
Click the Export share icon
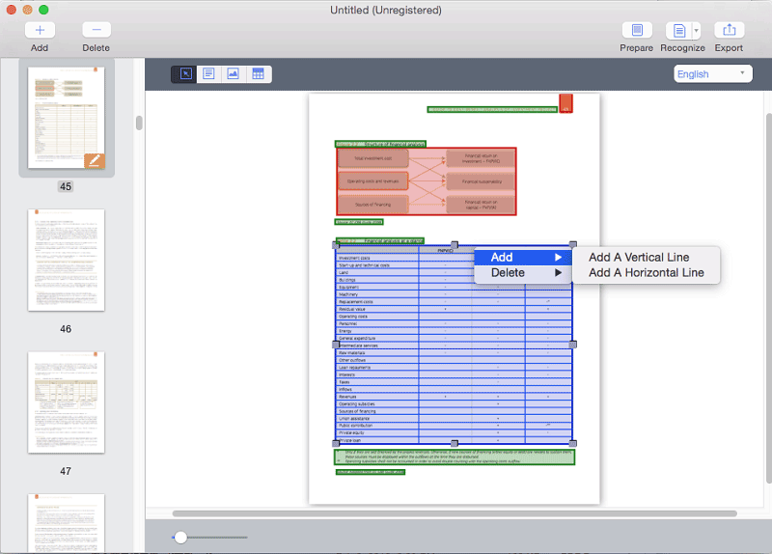point(729,31)
